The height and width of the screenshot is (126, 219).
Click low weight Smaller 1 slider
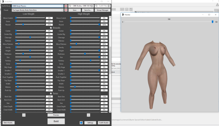click(30, 70)
